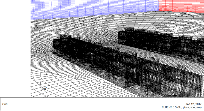Viewport: 204px width, 111px height.
Task: Click the "Grid" caption label
Action: click(x=5, y=104)
